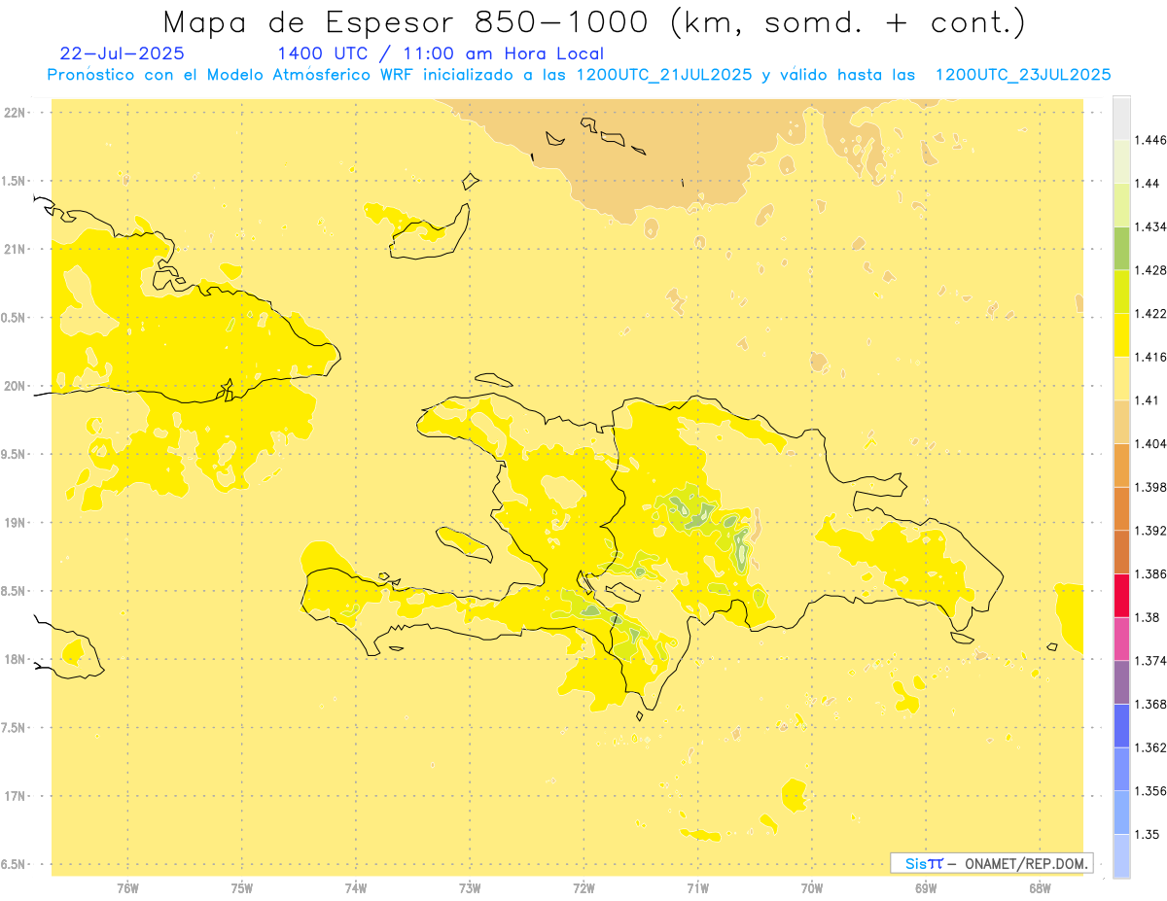The width and height of the screenshot is (1167, 901).
Task: Click the '1.356' color bar value
Action: coord(1149,791)
